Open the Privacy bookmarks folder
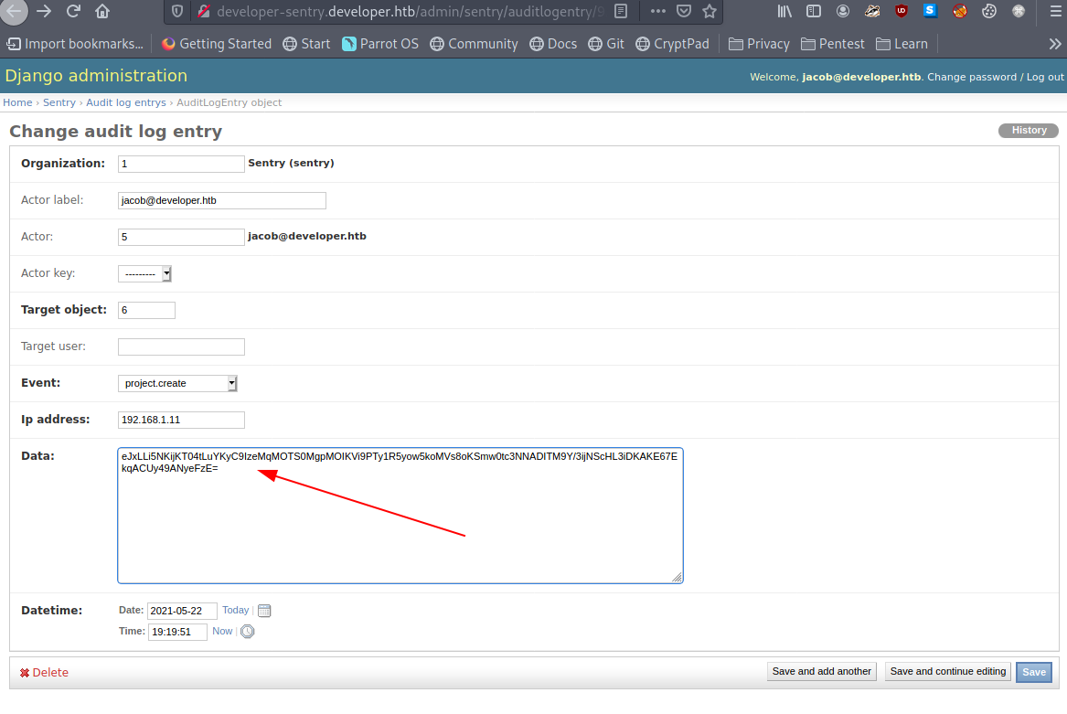 (x=759, y=44)
